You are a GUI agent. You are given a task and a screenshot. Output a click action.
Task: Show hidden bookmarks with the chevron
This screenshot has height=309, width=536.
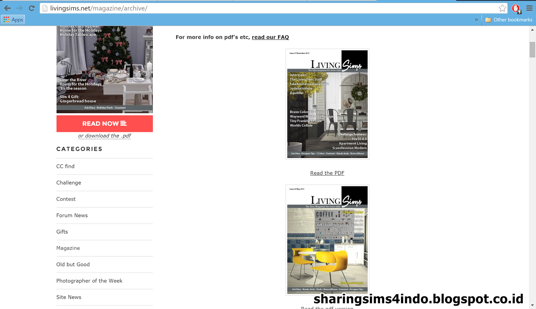(476, 19)
